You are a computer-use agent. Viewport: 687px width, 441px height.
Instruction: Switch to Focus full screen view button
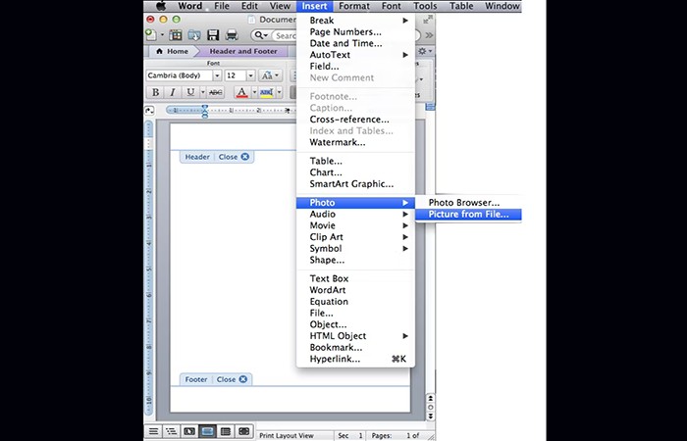click(x=244, y=432)
